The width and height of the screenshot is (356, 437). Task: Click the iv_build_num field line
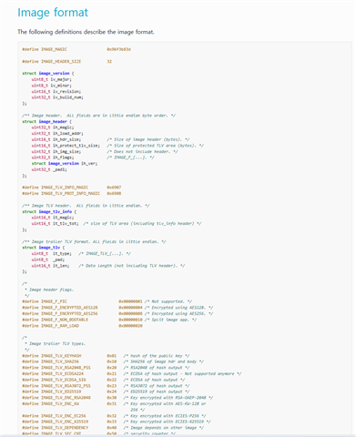(x=57, y=97)
